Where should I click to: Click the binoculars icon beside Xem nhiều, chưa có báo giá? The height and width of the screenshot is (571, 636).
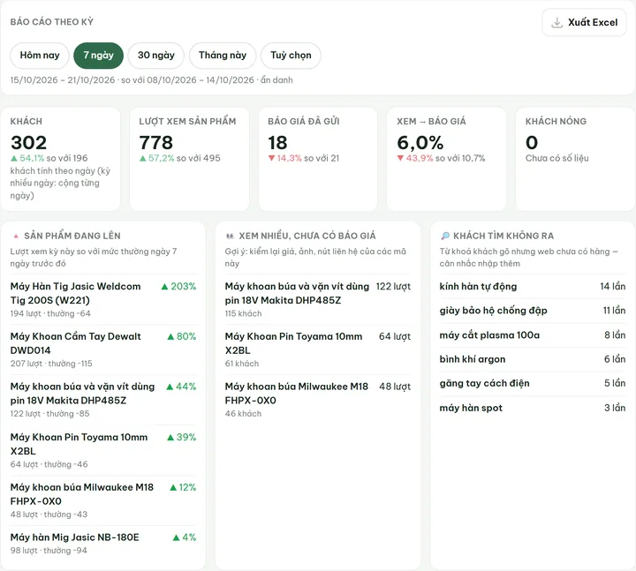click(230, 236)
